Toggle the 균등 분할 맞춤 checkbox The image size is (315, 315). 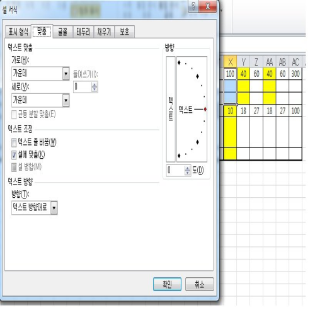(14, 115)
